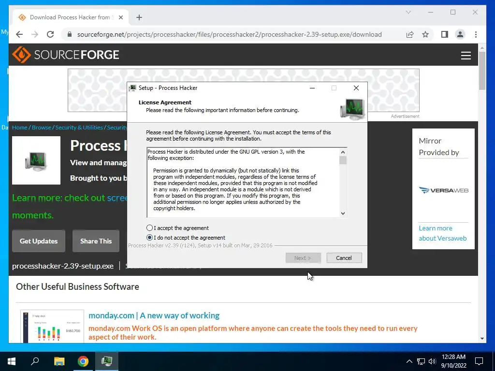Click the monday.com ad thumbnail
This screenshot has height=371, width=495.
pos(52,326)
